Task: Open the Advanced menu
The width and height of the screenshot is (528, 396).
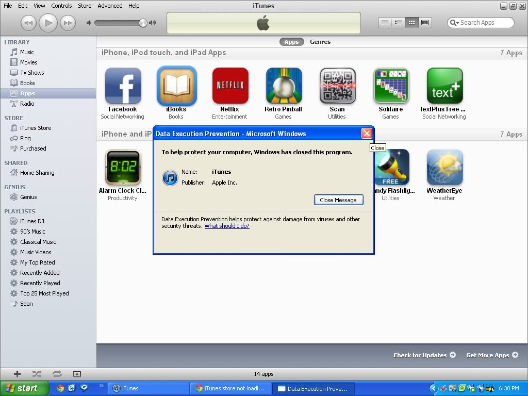Action: point(110,6)
